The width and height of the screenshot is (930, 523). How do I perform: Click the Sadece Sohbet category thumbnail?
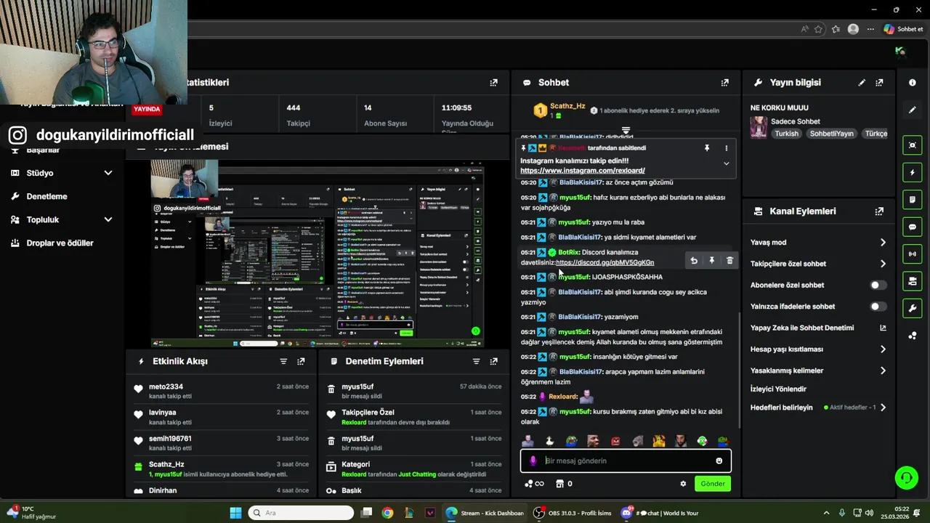tap(759, 127)
